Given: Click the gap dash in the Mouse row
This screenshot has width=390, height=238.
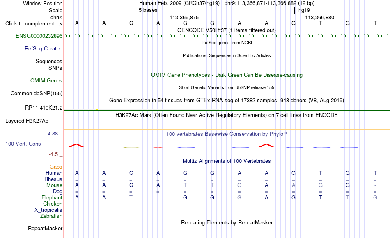Looking at the screenshot, I should click(x=375, y=185).
